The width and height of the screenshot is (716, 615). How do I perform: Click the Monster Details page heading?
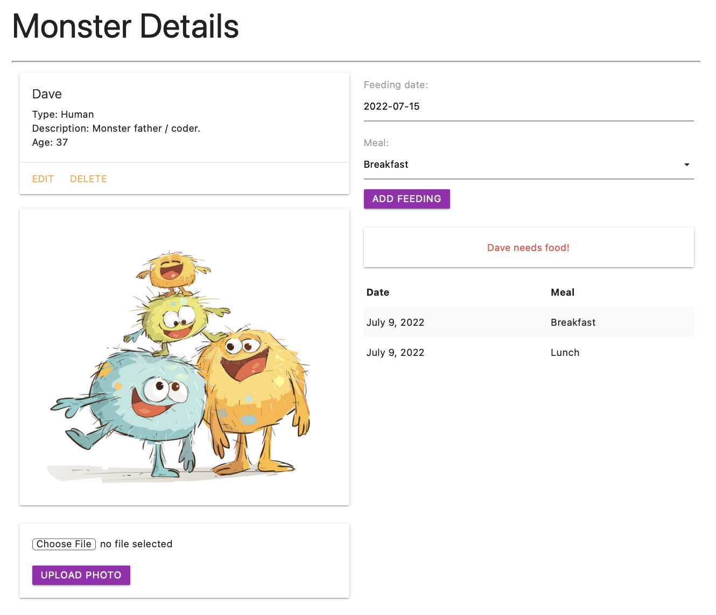[x=125, y=26]
